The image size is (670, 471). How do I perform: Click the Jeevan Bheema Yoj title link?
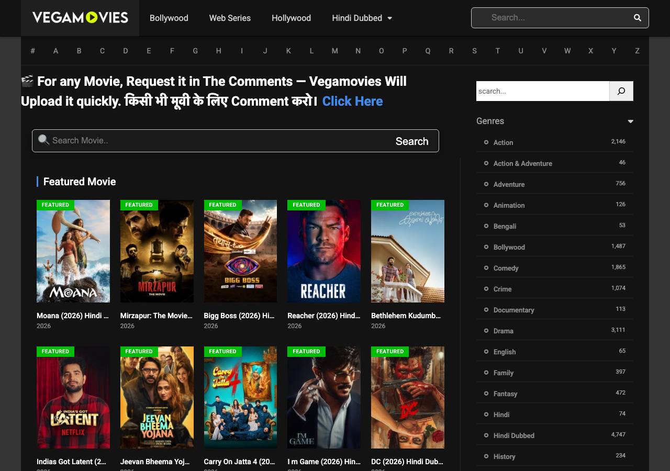tap(155, 462)
